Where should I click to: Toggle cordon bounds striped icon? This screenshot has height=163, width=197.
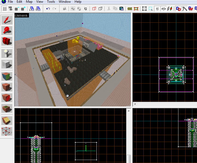tap(130, 9)
